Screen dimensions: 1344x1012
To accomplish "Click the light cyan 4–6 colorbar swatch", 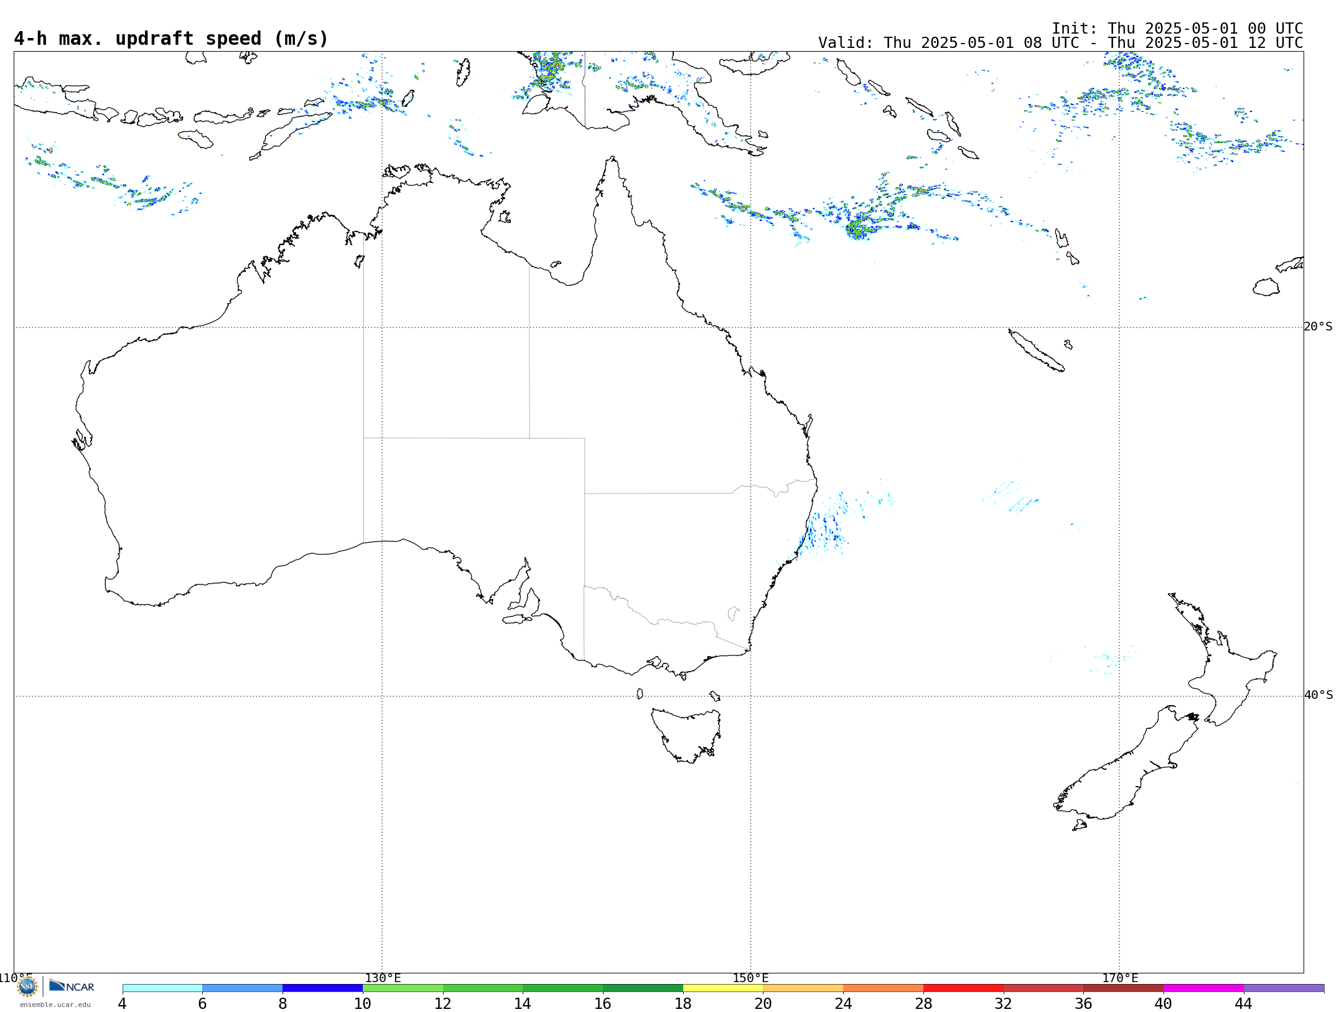I will [x=162, y=988].
